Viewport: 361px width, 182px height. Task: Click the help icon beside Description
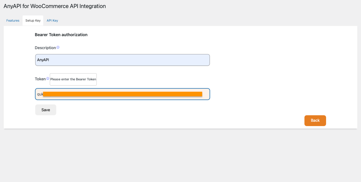point(58,48)
